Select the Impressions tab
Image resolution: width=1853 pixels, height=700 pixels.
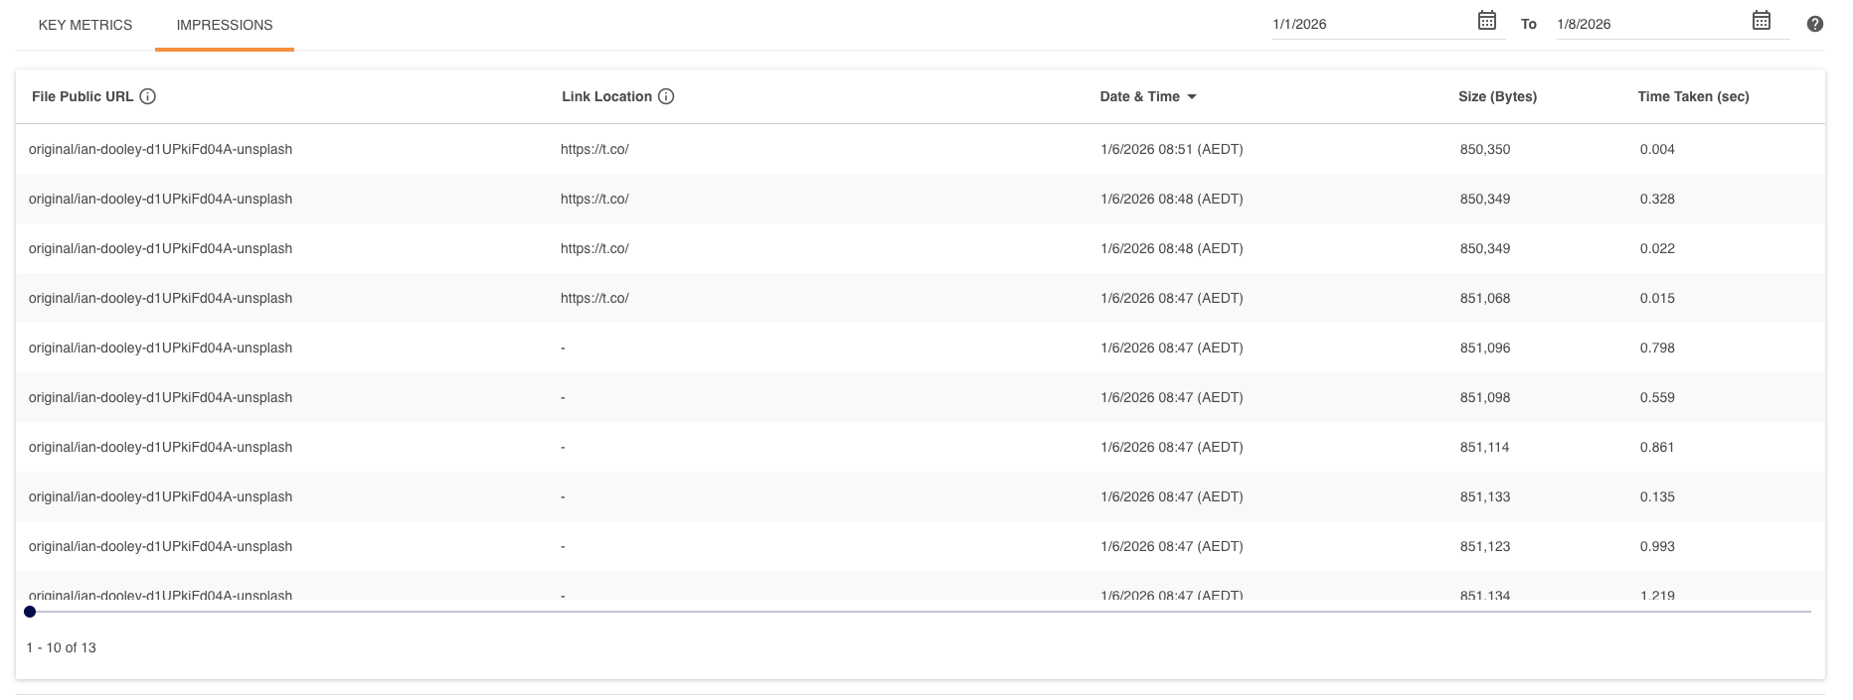tap(225, 25)
